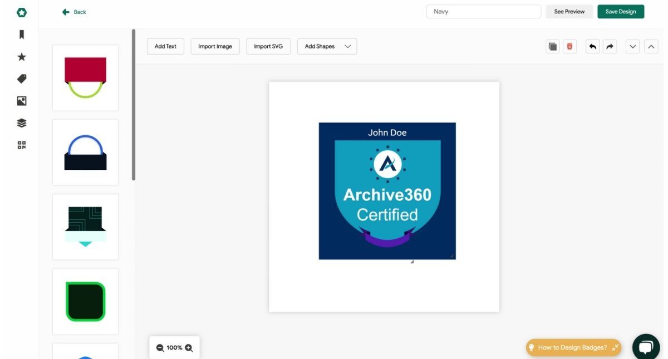Screen dimensions: 668x359
Task: Redo the last undone action
Action: (610, 47)
